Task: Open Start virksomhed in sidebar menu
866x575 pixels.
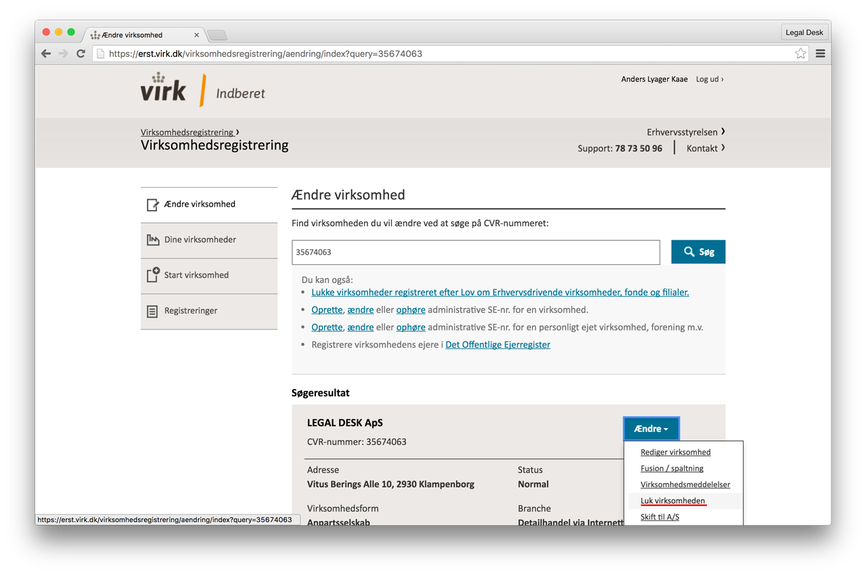Action: coord(209,275)
